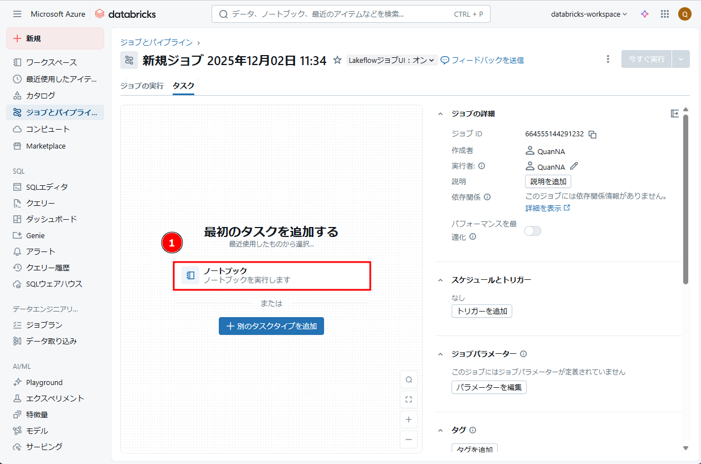Open the kebab menu beside the run-now button
701x464 pixels.
(608, 59)
